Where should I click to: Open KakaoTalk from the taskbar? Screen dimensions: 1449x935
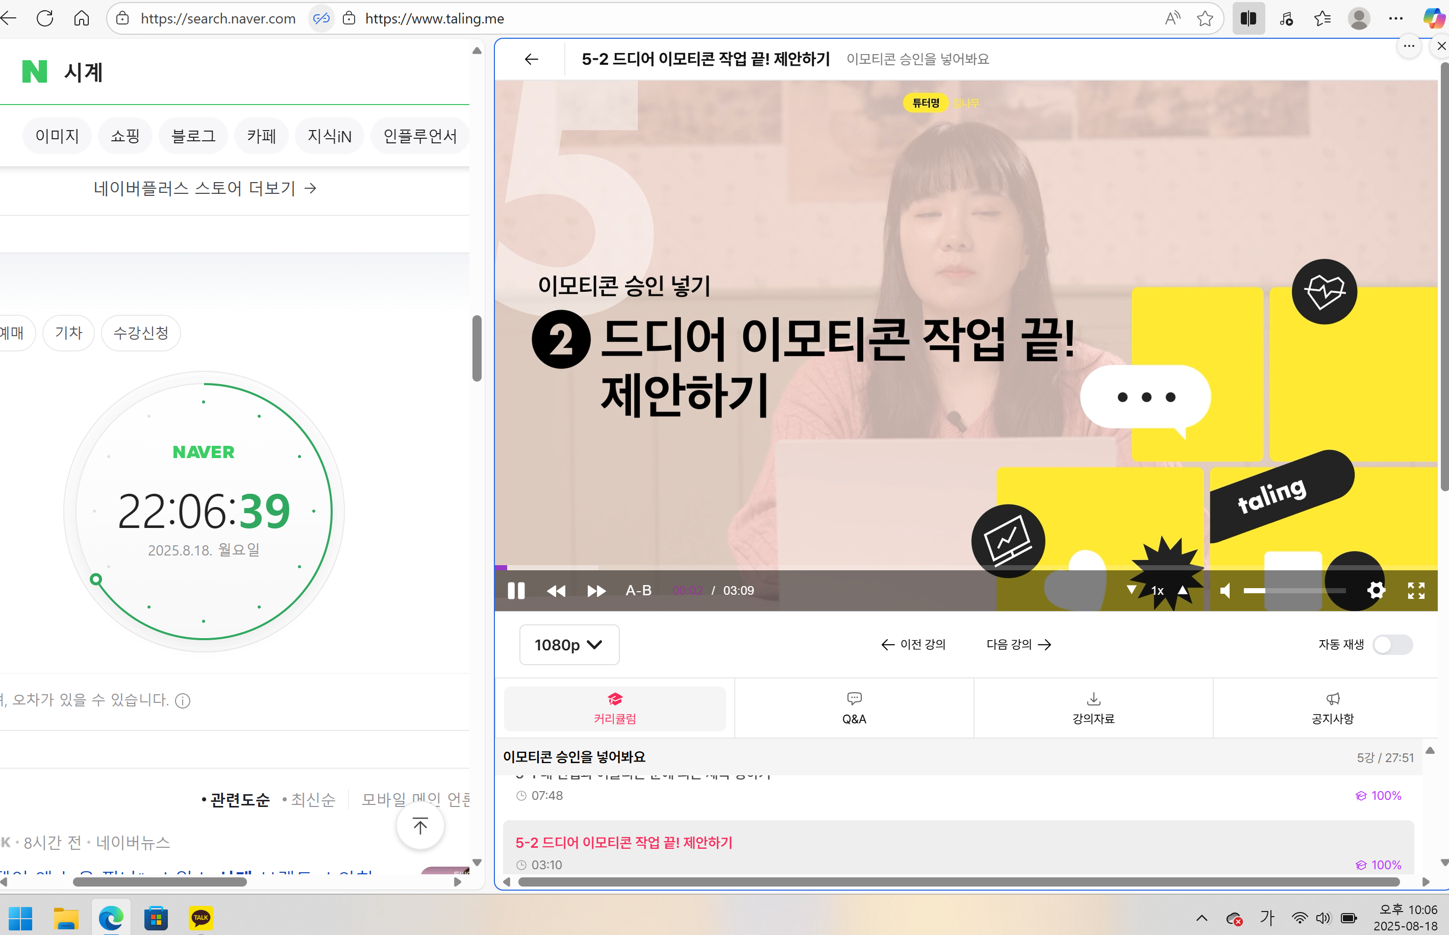[201, 917]
